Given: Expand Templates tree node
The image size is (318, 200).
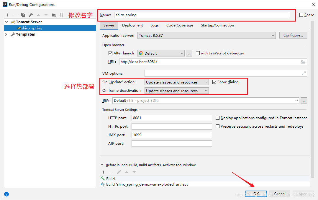Looking at the screenshot, I should pyautogui.click(x=6, y=34).
